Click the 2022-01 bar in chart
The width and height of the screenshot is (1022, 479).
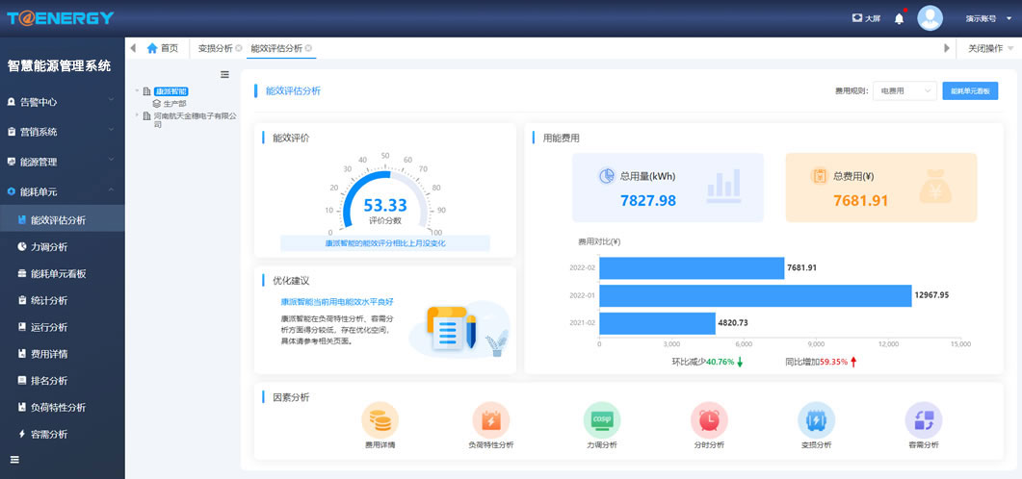[x=754, y=295]
